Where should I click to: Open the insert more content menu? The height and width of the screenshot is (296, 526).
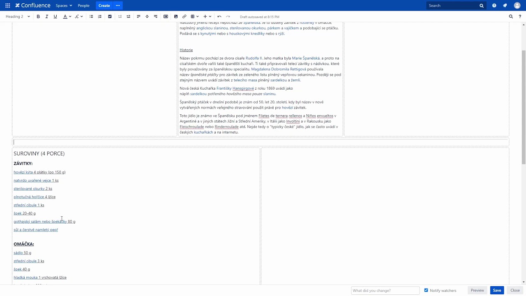(207, 16)
